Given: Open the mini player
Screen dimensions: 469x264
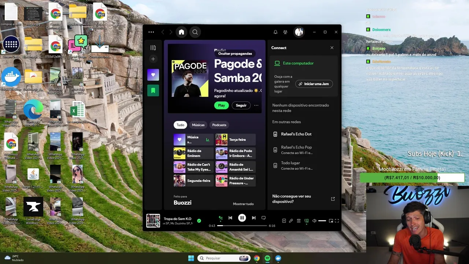Looking at the screenshot, I should (331, 221).
